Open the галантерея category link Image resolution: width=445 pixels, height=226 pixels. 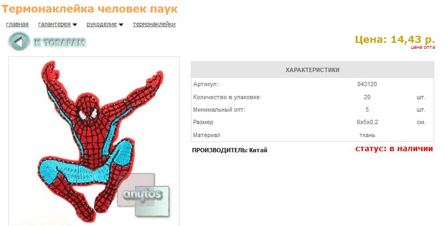pos(54,24)
